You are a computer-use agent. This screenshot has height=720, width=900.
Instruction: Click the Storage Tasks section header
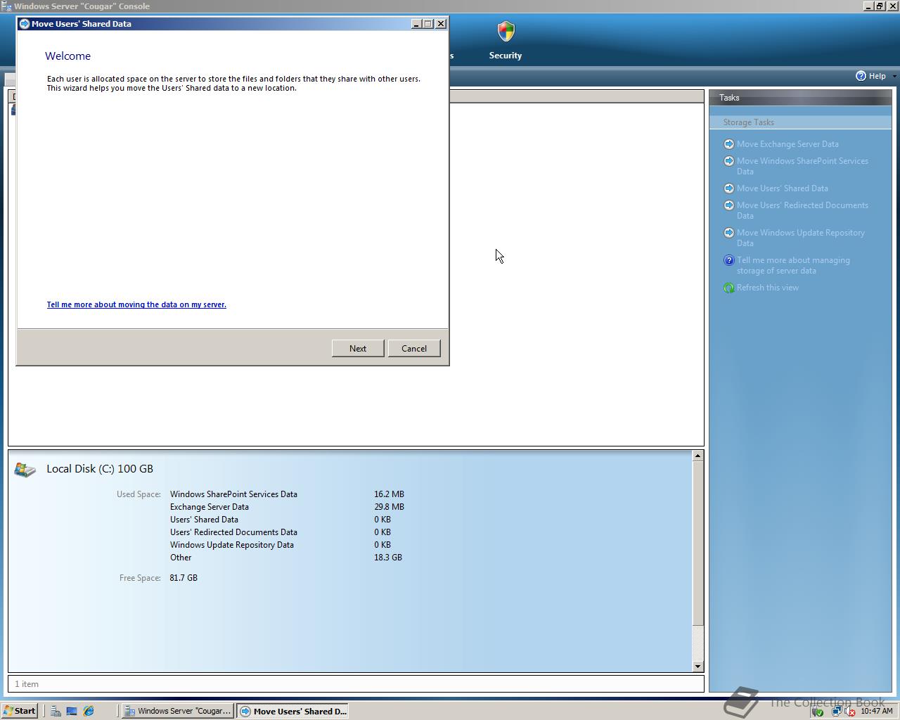(x=800, y=122)
